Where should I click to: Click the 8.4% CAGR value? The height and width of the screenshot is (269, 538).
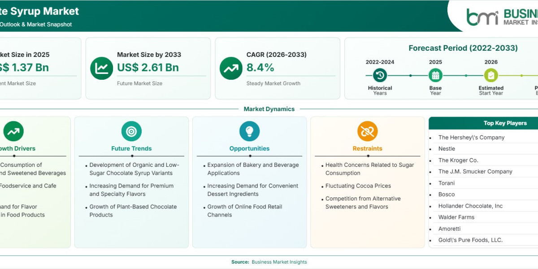(x=260, y=68)
